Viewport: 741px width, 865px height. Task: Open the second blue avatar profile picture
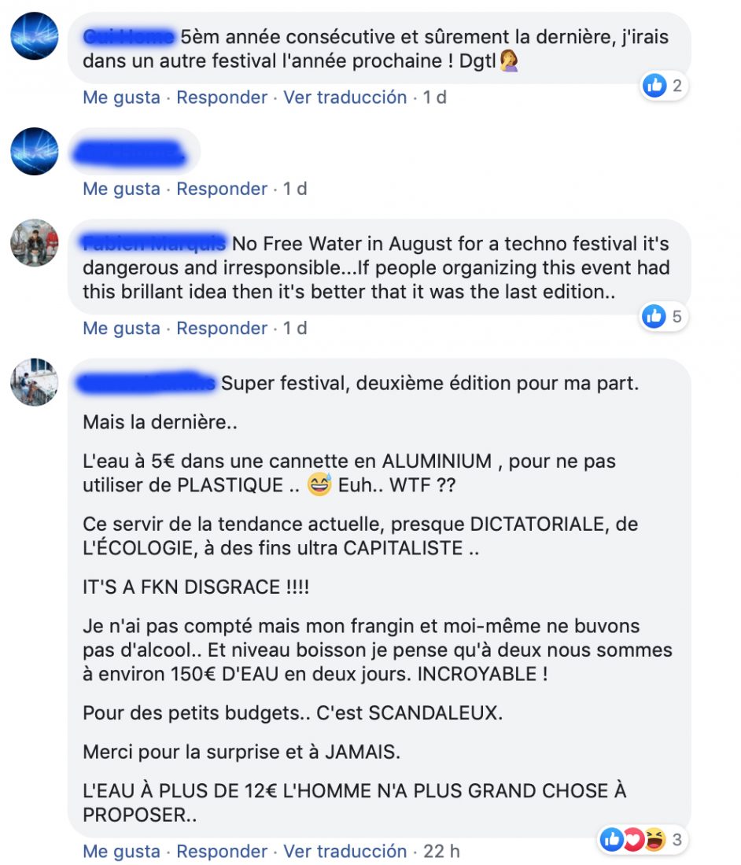pos(34,151)
